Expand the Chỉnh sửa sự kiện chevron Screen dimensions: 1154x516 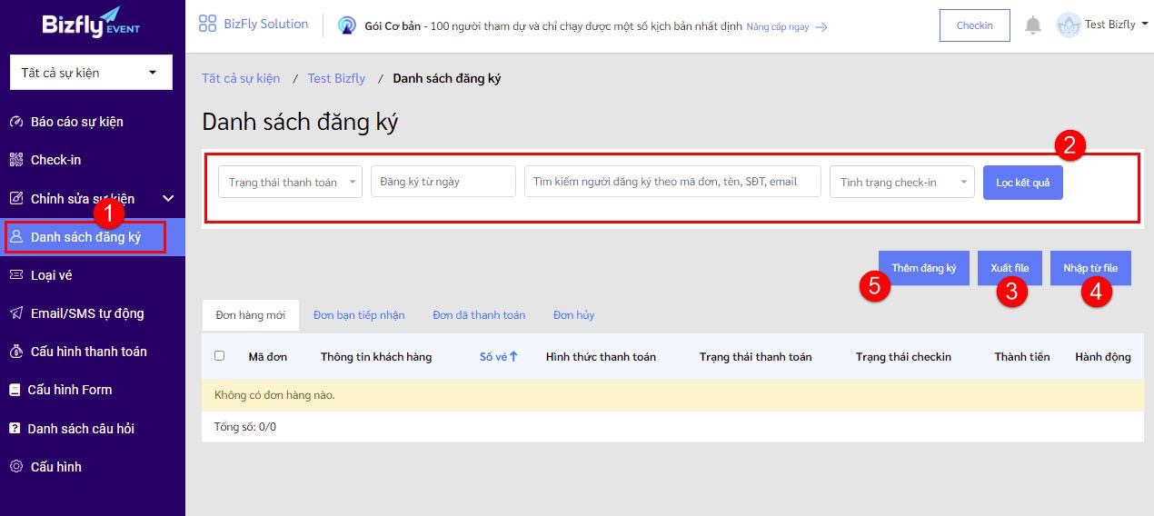(168, 198)
